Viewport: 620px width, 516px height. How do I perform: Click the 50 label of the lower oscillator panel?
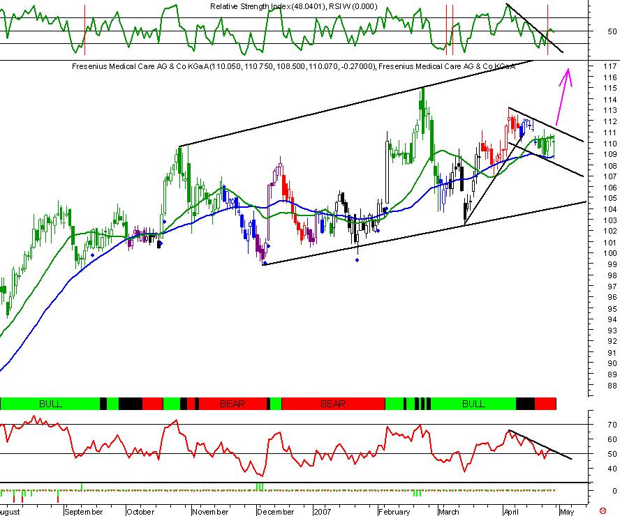612,454
